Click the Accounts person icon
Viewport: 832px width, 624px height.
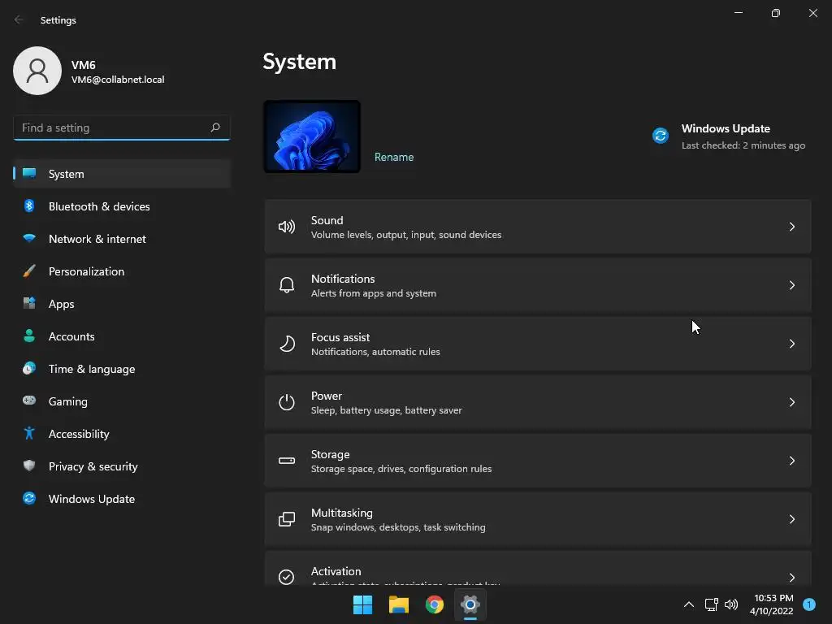[29, 336]
